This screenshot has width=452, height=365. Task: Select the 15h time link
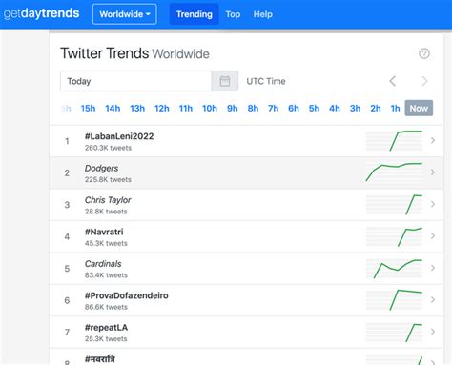(x=88, y=109)
